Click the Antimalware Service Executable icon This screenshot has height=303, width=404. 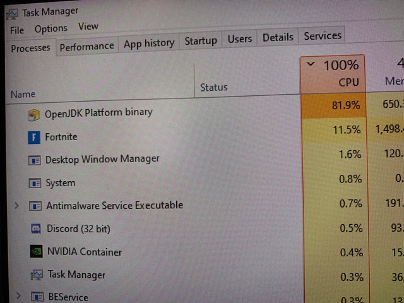click(35, 206)
